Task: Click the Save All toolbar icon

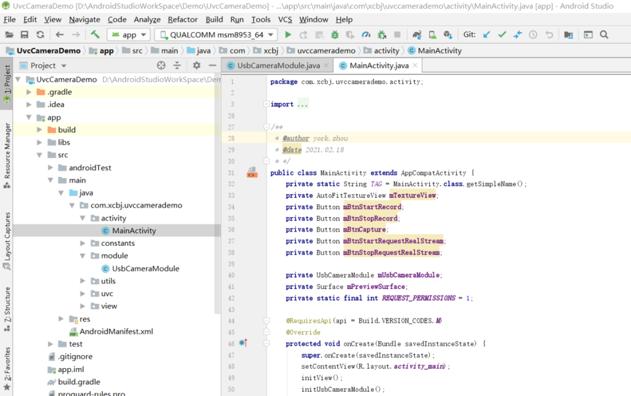Action: [x=25, y=35]
